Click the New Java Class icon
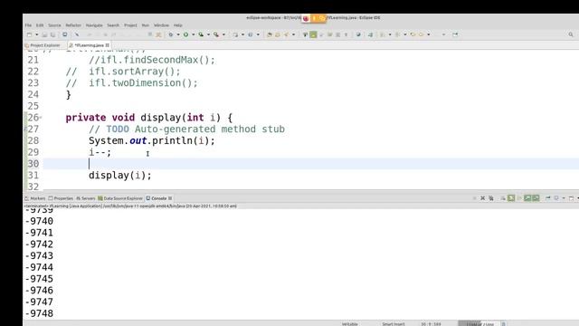Image resolution: width=579 pixels, height=326 pixels. point(251,34)
